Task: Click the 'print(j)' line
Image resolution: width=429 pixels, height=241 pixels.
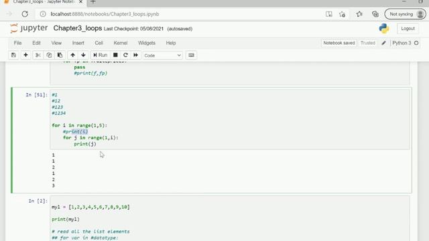Action: [85, 144]
